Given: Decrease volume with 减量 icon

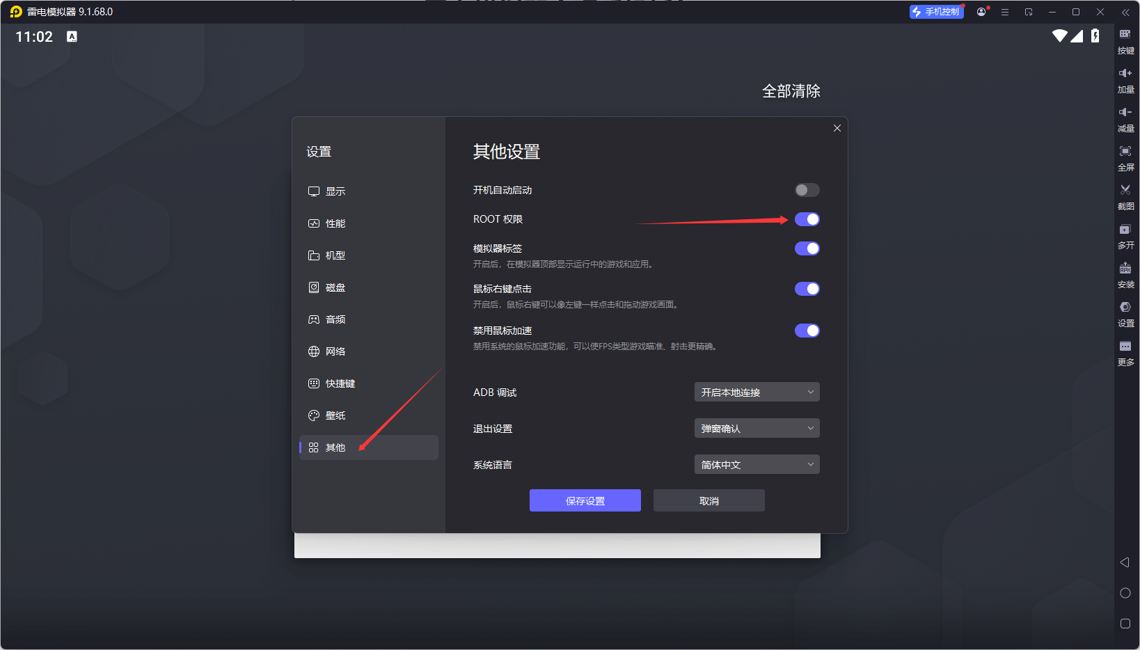Looking at the screenshot, I should 1125,119.
